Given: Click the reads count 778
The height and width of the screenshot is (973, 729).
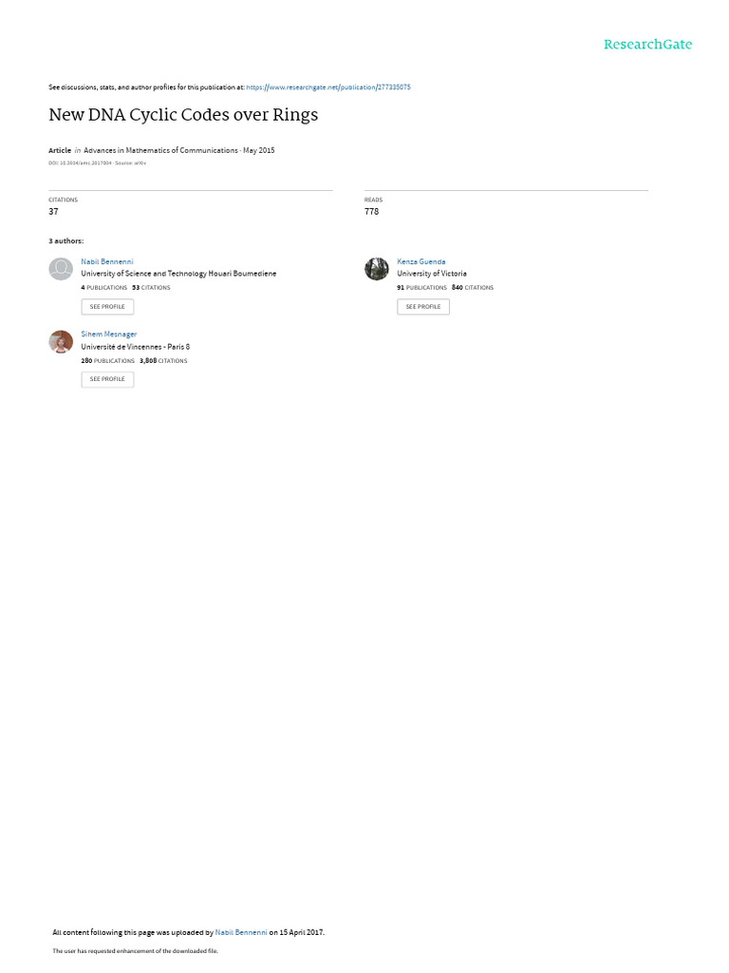Looking at the screenshot, I should 371,212.
